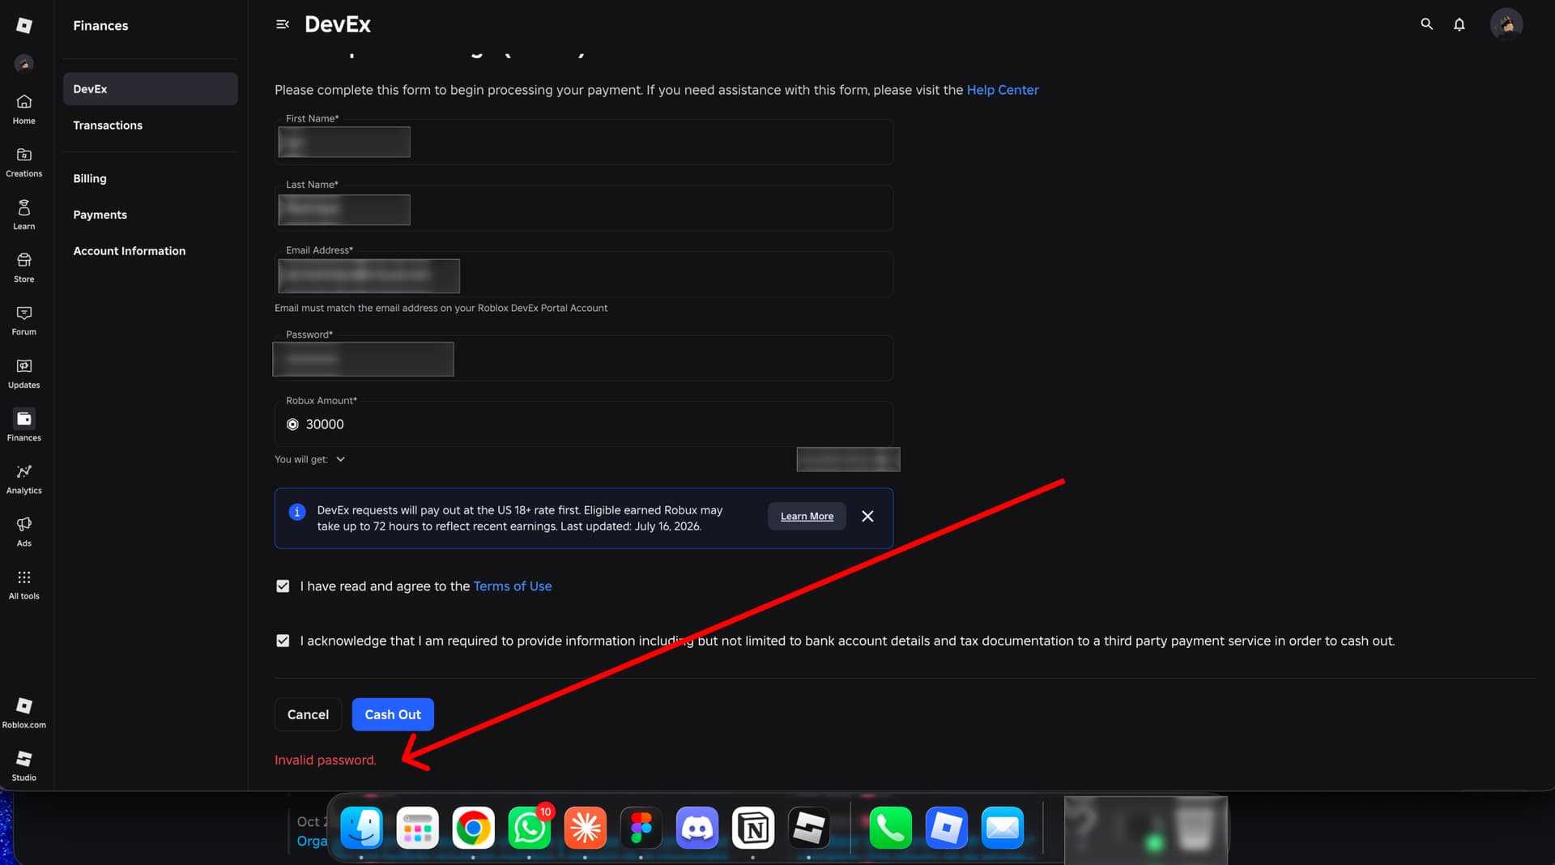Screen dimensions: 1555x865
Task: Focus the Password field
Action: point(584,359)
